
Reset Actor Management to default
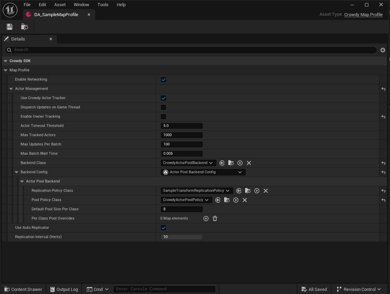coord(383,89)
